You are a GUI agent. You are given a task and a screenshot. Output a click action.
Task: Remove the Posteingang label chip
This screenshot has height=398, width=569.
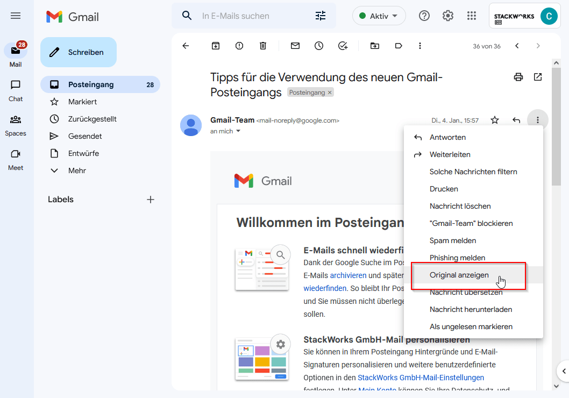[330, 93]
